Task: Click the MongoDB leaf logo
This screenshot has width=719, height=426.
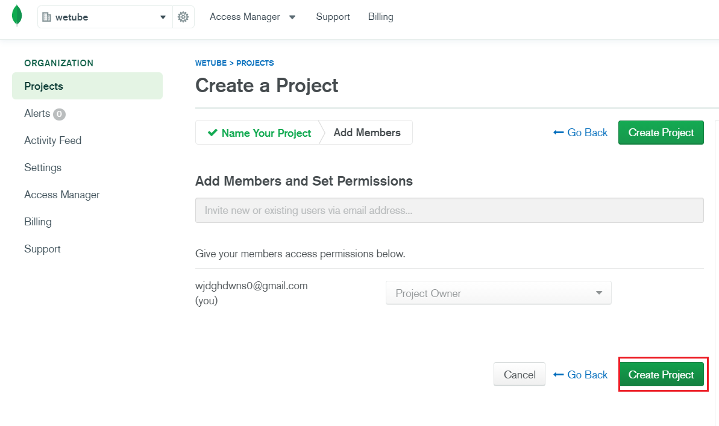Action: click(17, 16)
